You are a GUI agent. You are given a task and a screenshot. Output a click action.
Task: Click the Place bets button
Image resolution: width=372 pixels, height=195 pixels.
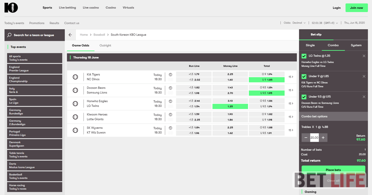[x=333, y=170]
